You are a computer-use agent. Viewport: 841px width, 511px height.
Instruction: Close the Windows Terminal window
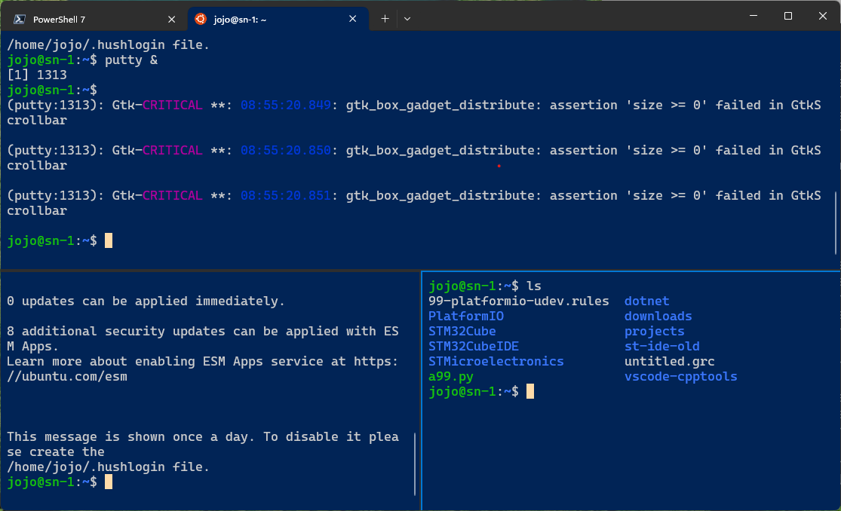pos(821,16)
